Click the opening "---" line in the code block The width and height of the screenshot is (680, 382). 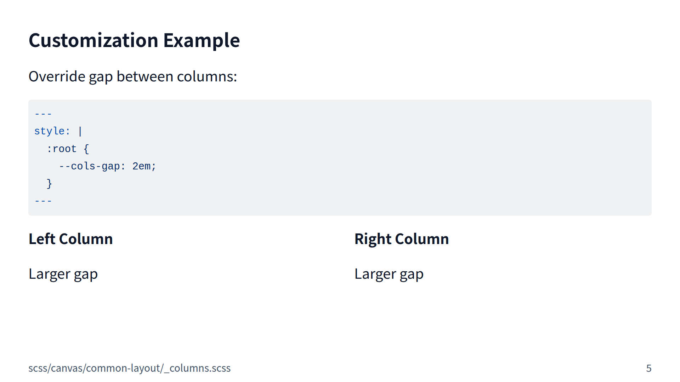[43, 114]
